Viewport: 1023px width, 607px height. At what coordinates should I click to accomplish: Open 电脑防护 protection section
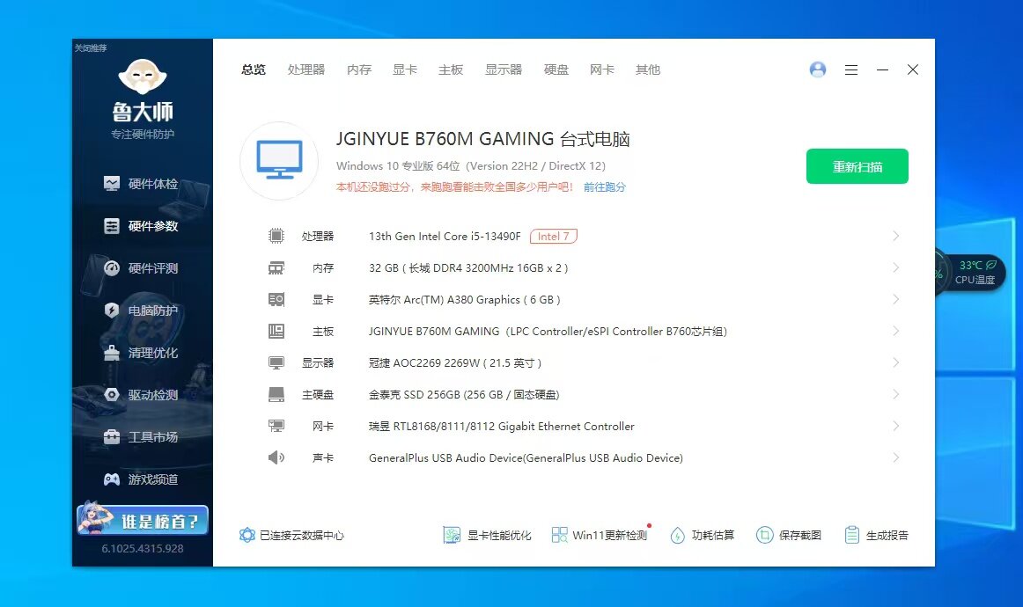tap(142, 311)
